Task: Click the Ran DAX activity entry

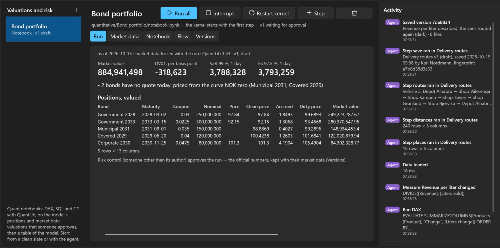Action: 439,221
